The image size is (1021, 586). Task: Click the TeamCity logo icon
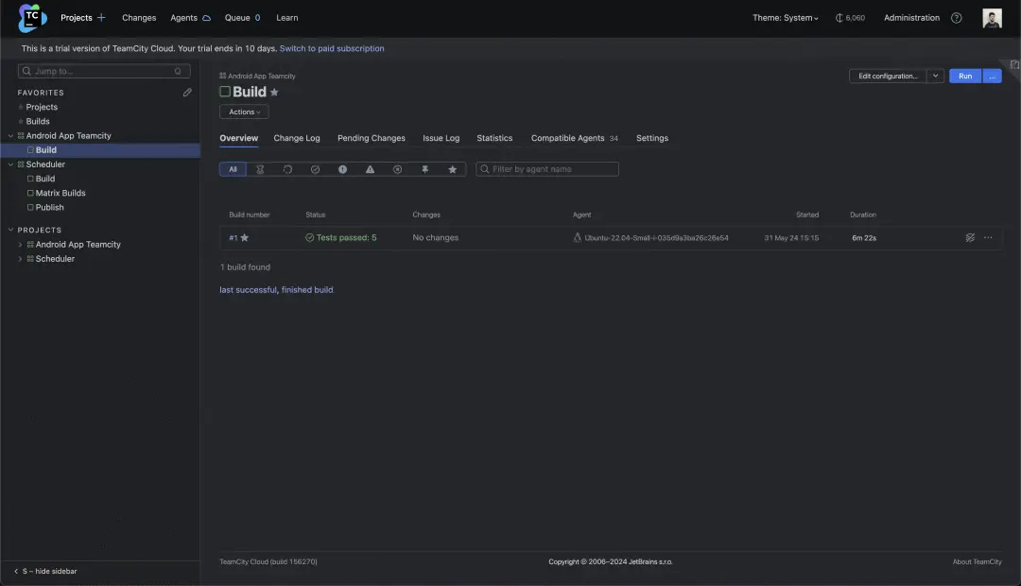[32, 18]
